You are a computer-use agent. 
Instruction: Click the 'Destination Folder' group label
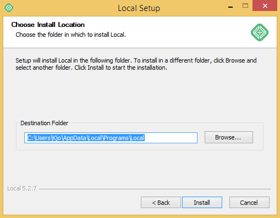coord(45,123)
